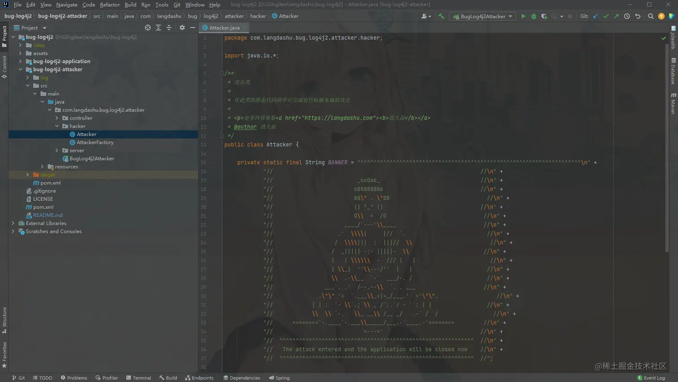
Task: Click the hacker breadcrumb
Action: (x=258, y=16)
